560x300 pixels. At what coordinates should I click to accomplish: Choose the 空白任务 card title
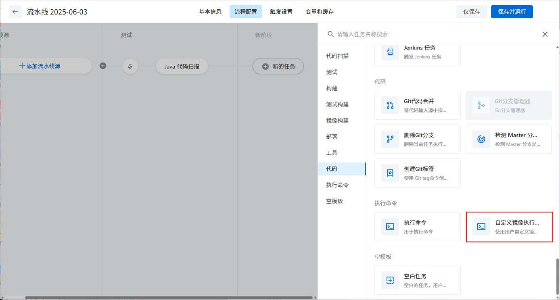click(x=415, y=276)
